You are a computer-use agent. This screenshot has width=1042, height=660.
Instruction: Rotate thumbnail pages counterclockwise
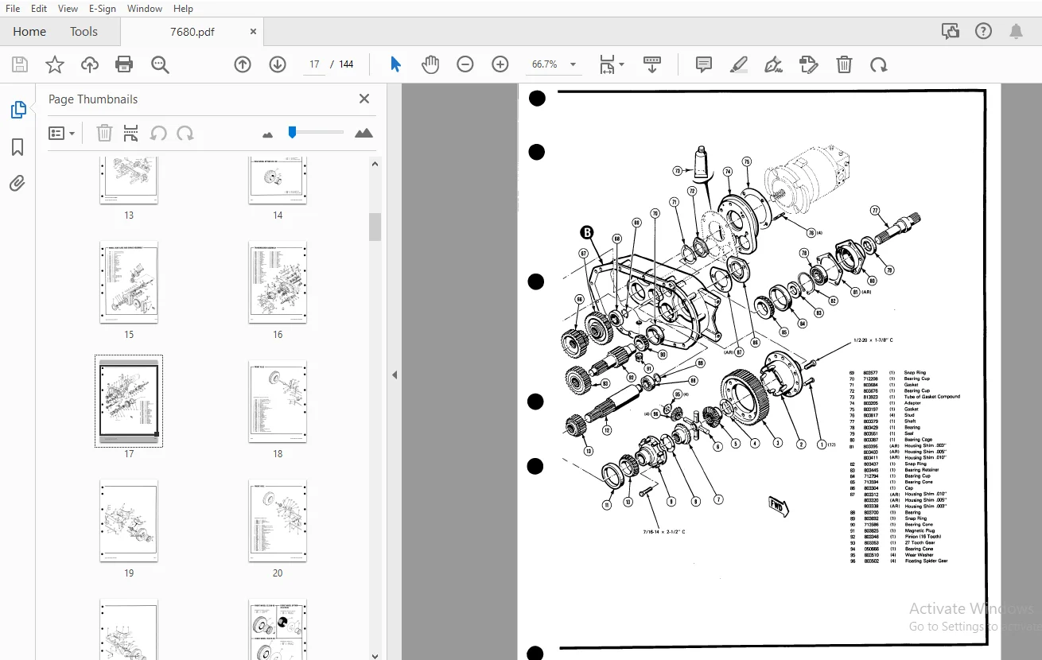(x=158, y=133)
